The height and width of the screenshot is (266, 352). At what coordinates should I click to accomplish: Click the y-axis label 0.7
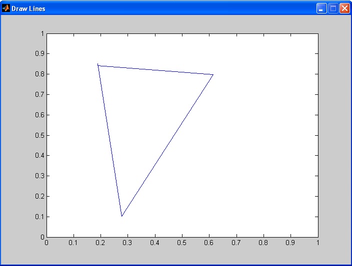39,94
